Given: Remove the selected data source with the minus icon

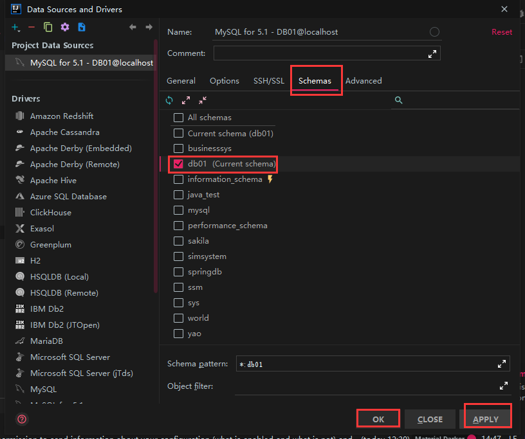Looking at the screenshot, I should [x=32, y=27].
